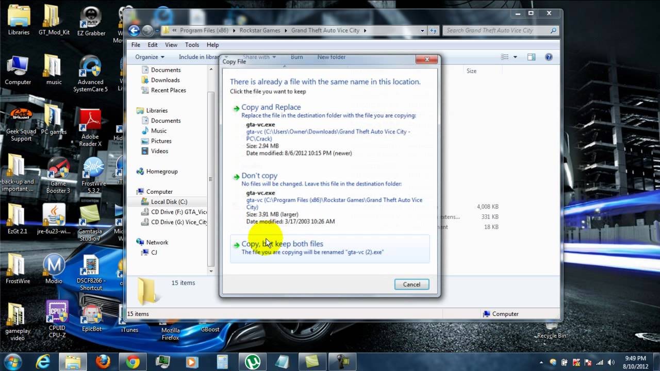Click Rockstar Games in address path
The height and width of the screenshot is (371, 660).
[x=260, y=30]
